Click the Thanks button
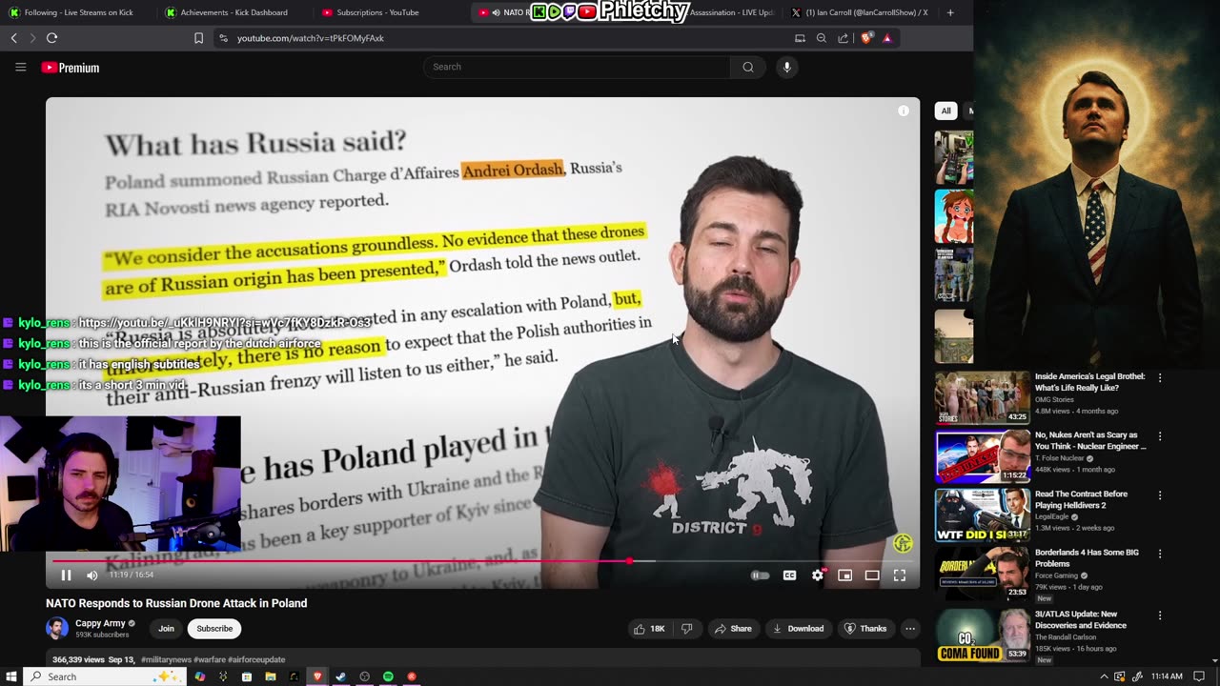1220x686 pixels. (x=865, y=629)
